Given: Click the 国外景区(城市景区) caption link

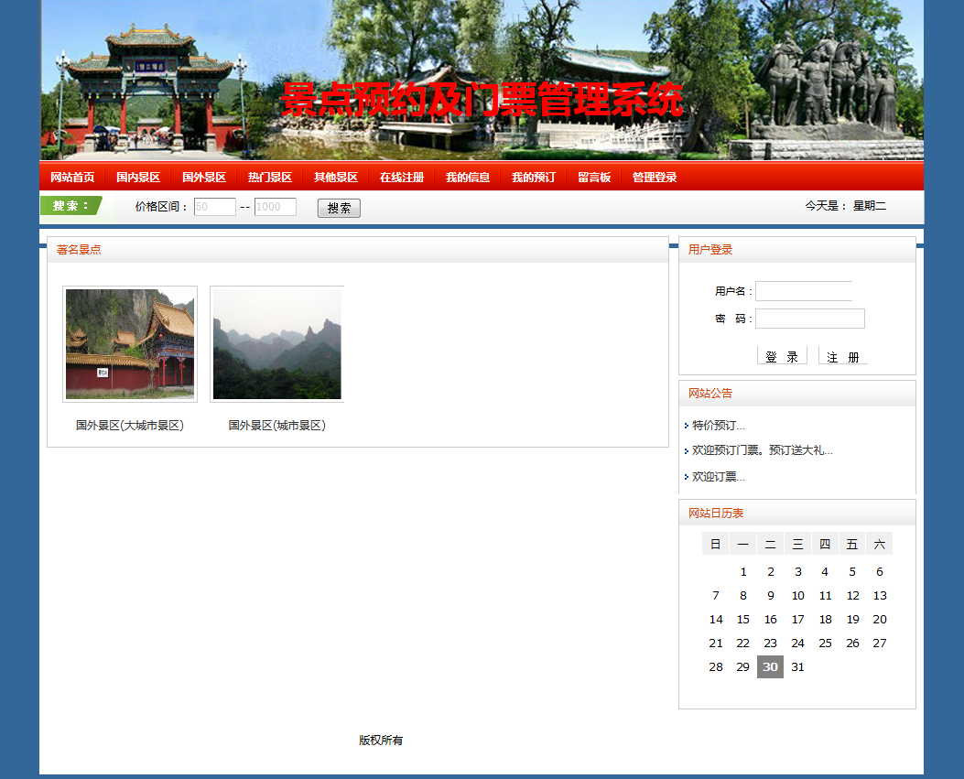Looking at the screenshot, I should pos(276,426).
